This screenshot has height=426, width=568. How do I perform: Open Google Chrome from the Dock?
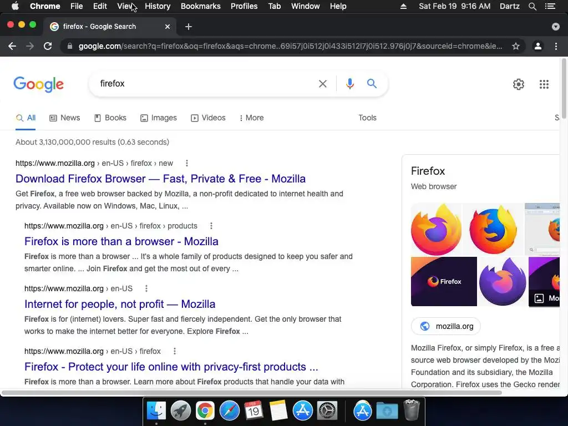point(205,411)
